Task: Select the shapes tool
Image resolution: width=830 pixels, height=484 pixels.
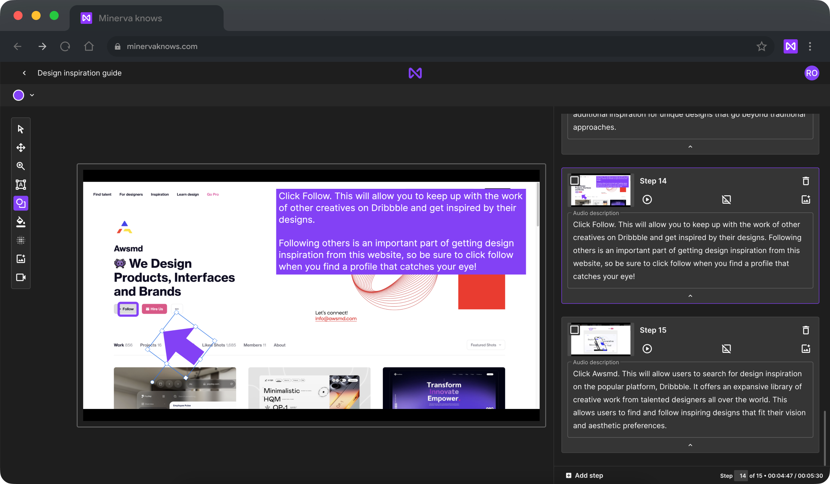Action: coord(21,203)
